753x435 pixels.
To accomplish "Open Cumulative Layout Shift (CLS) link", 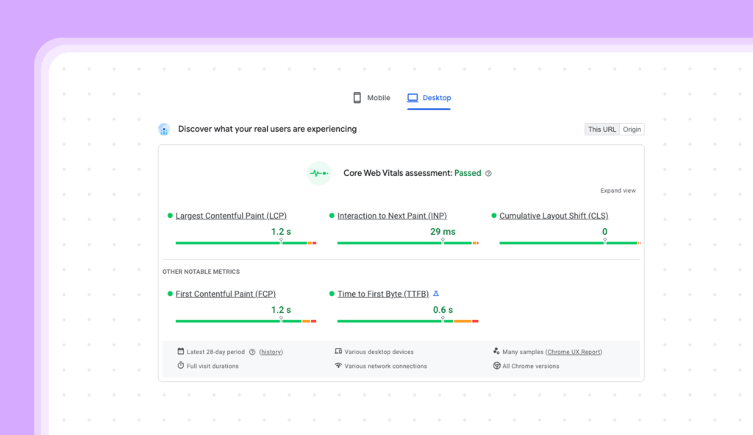I will (x=554, y=216).
